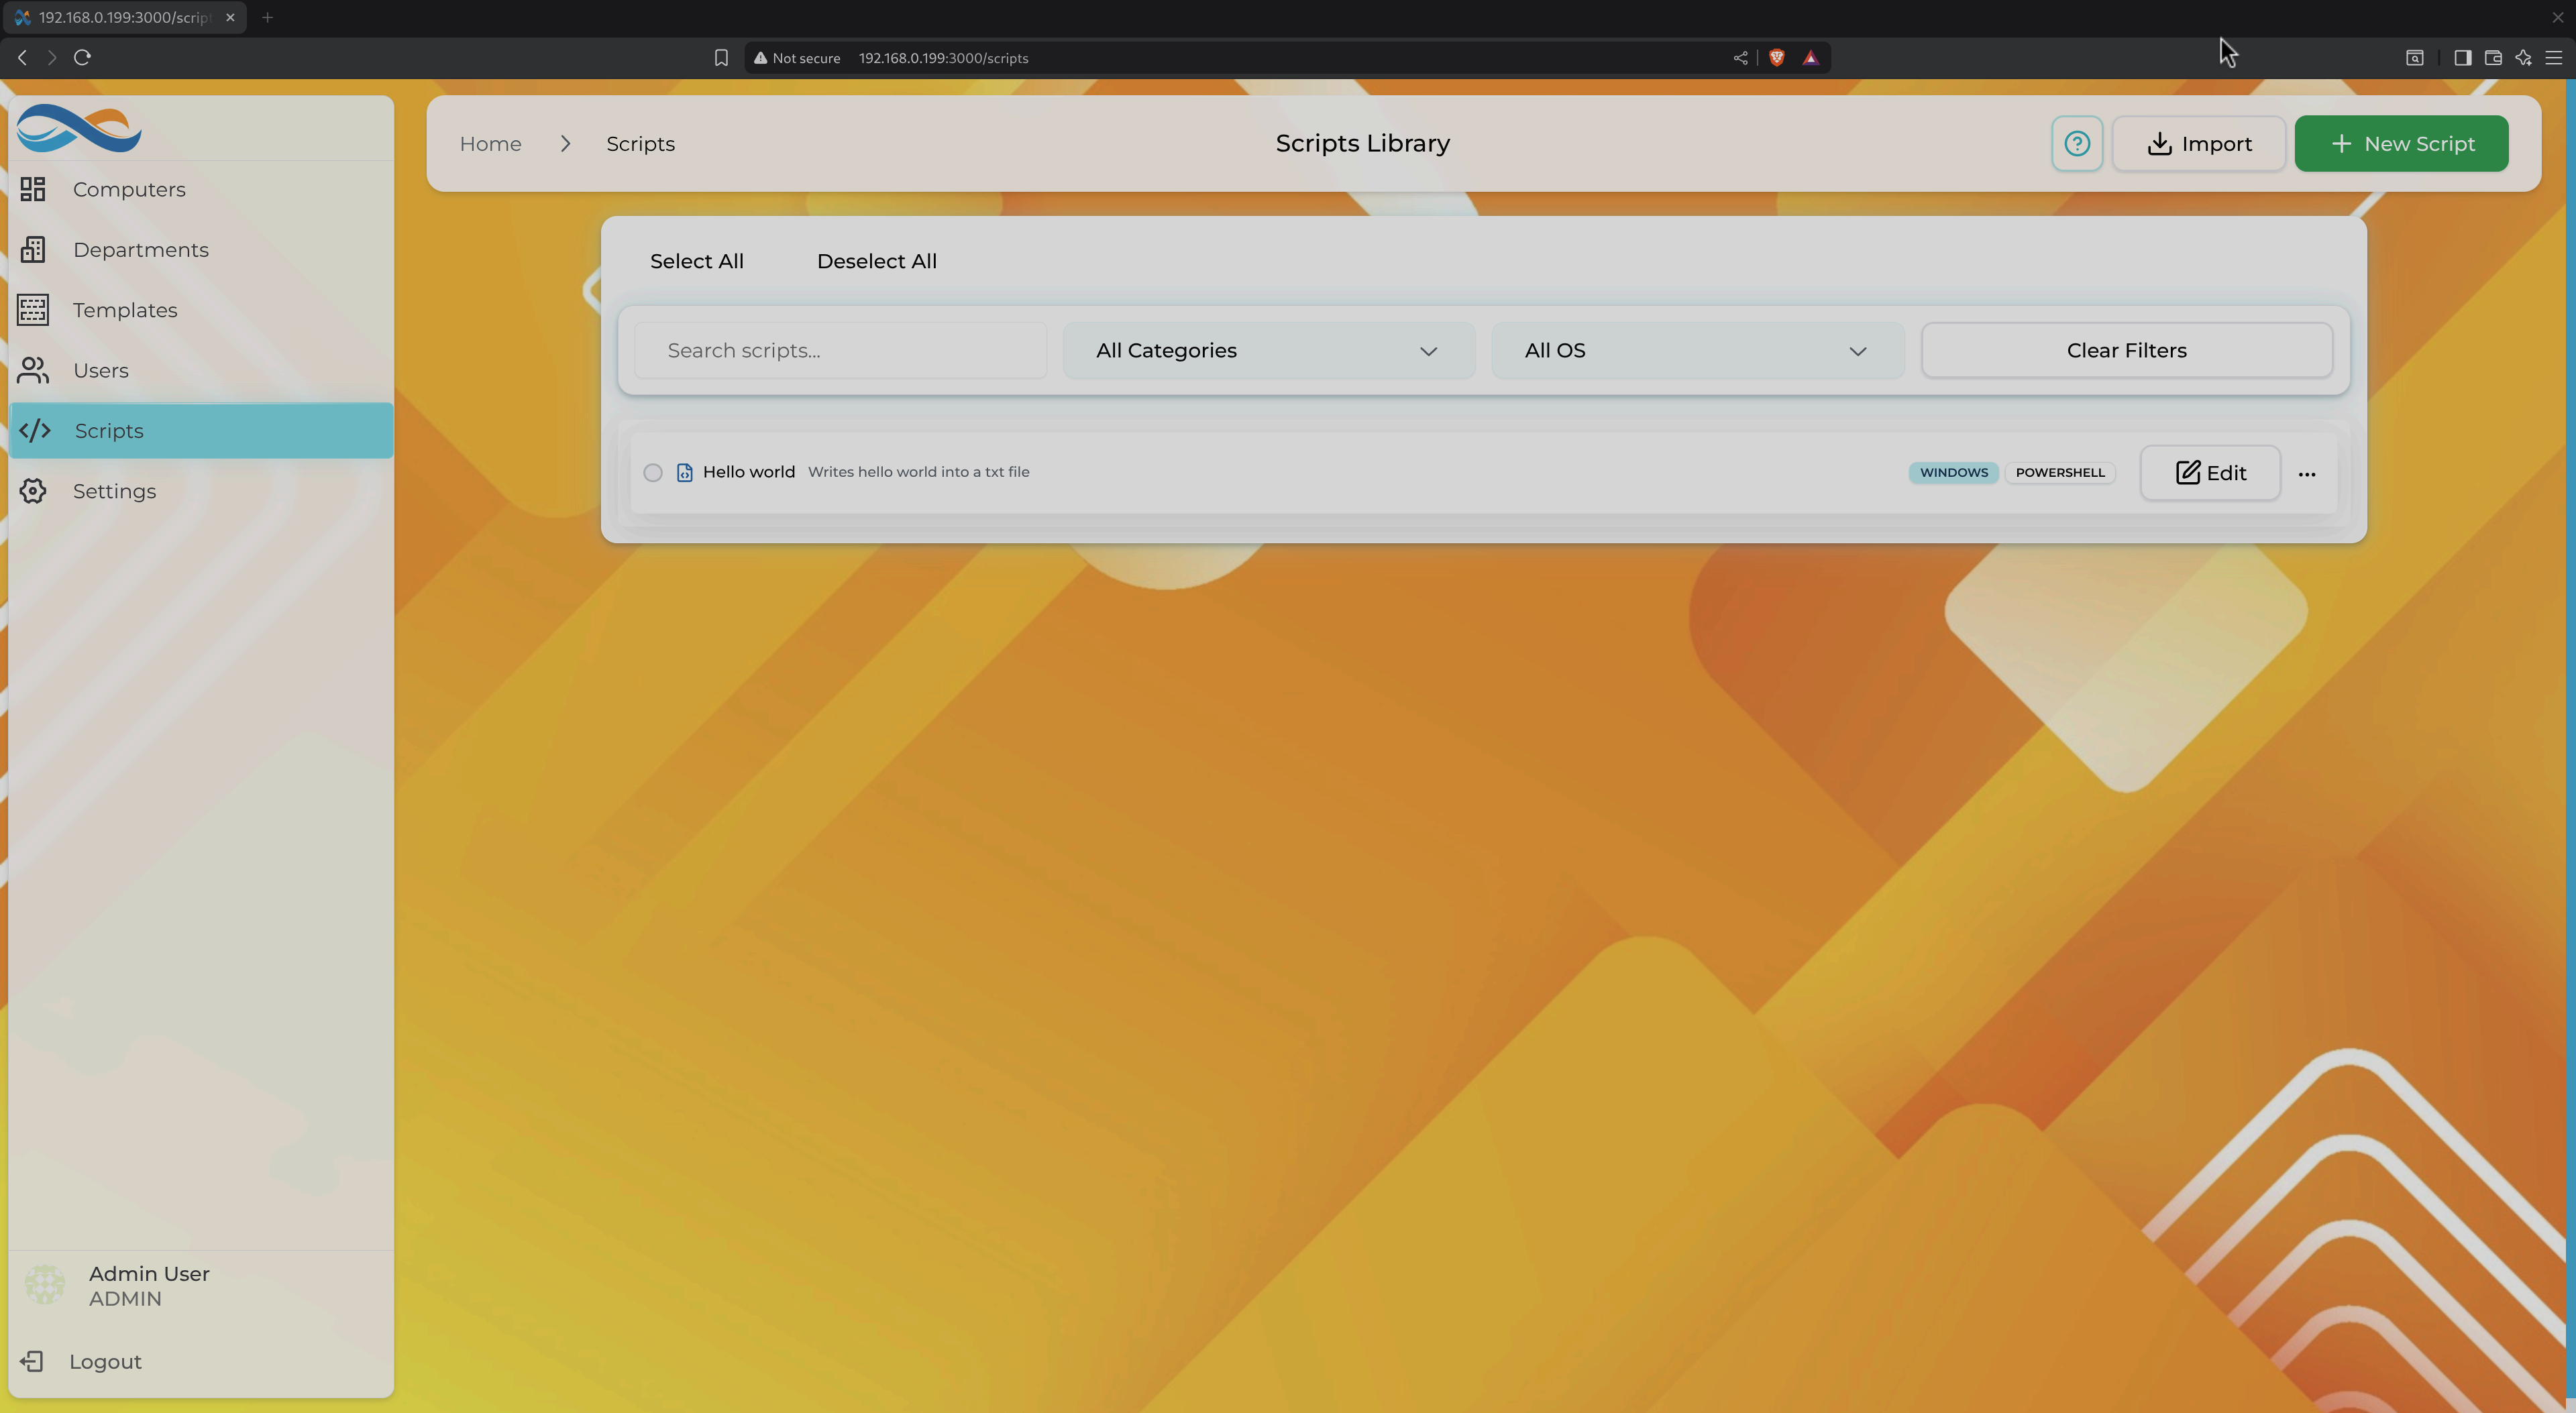Click Clear Filters
The height and width of the screenshot is (1413, 2576).
(x=2127, y=350)
